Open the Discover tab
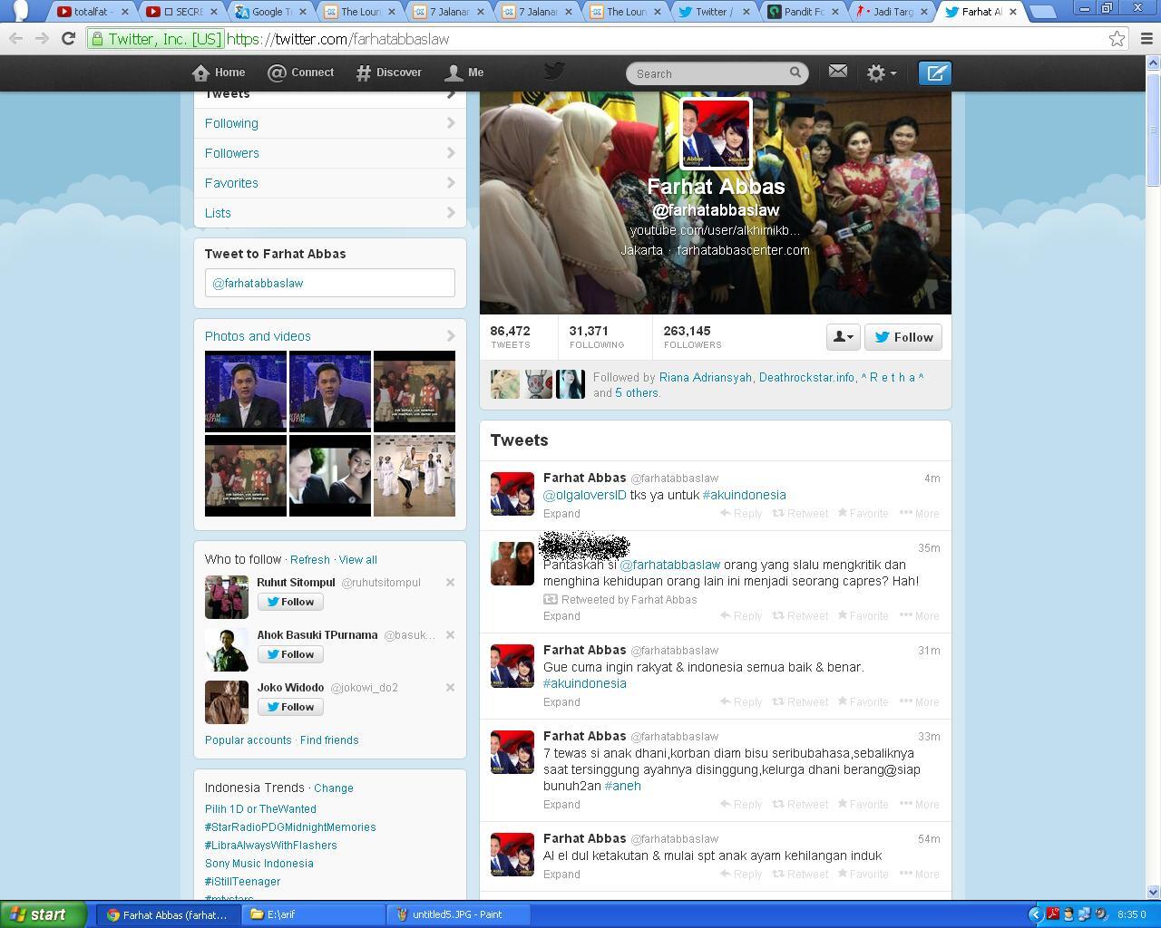 pos(388,72)
